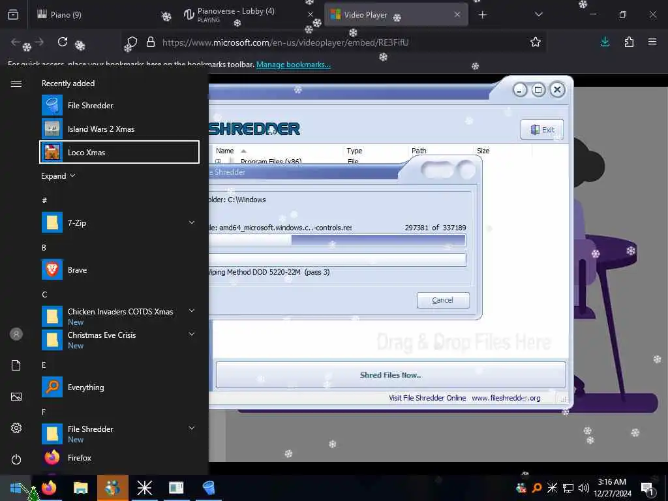Reload the current page
Image resolution: width=668 pixels, height=501 pixels.
coord(63,42)
